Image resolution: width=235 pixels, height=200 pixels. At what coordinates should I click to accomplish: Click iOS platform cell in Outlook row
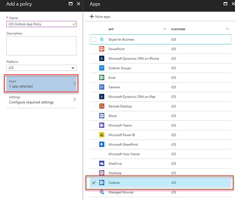[174, 183]
